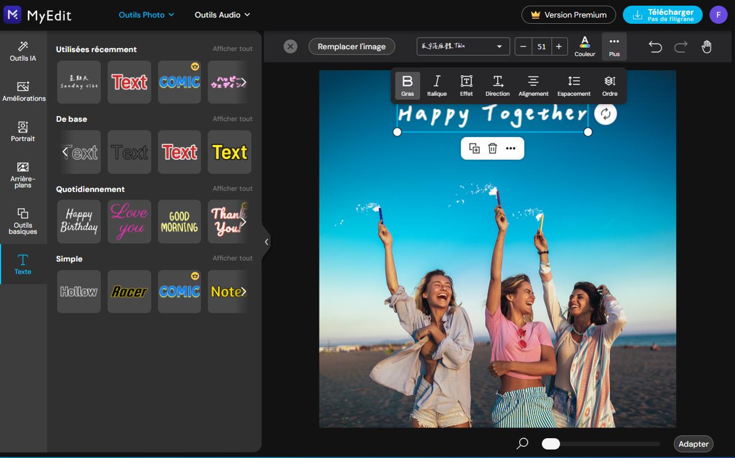The height and width of the screenshot is (458, 735).
Task: Toggle Gras bold formatting
Action: coord(407,85)
